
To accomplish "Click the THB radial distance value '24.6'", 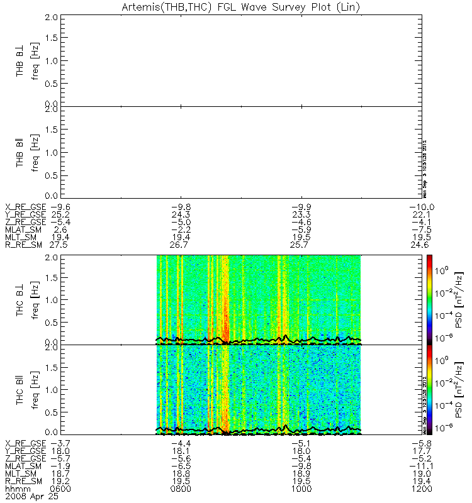I will pos(420,245).
